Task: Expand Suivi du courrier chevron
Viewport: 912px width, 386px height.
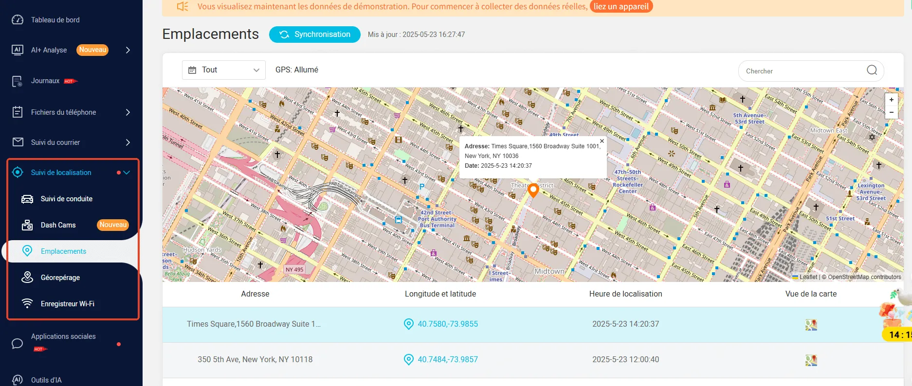Action: tap(128, 142)
